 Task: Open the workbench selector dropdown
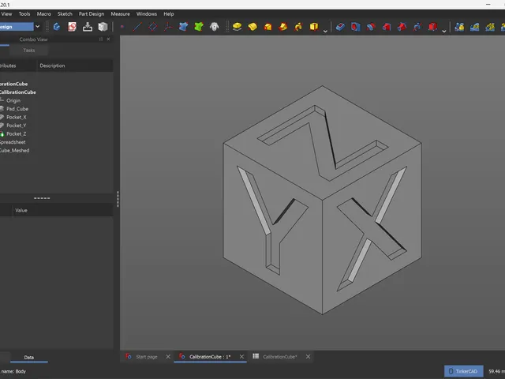pos(37,26)
